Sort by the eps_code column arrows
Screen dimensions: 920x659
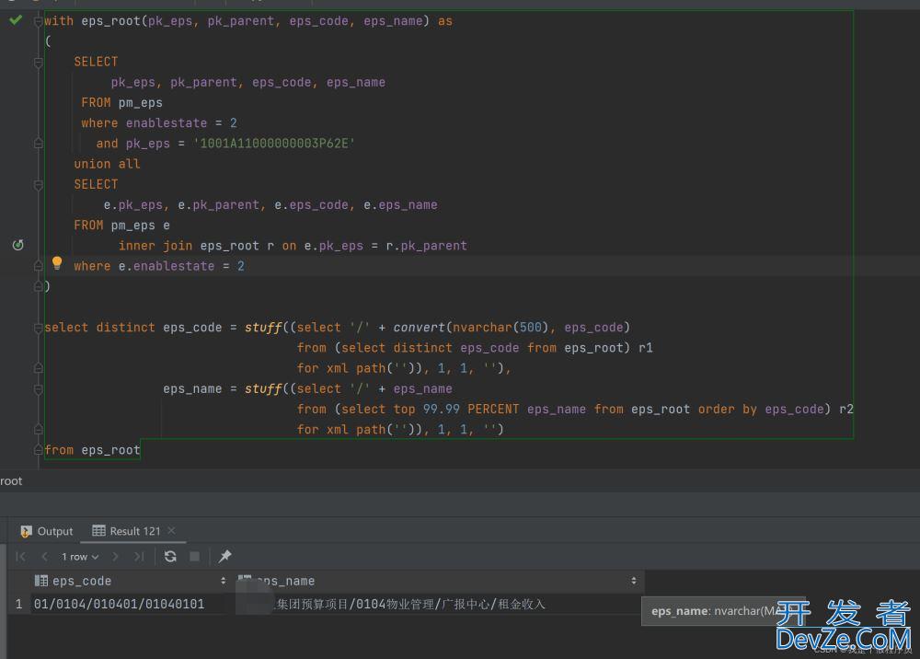tap(223, 581)
